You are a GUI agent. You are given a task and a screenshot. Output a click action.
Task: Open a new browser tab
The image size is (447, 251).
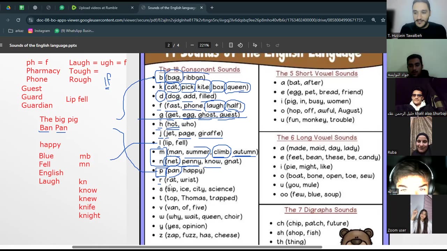click(x=212, y=8)
